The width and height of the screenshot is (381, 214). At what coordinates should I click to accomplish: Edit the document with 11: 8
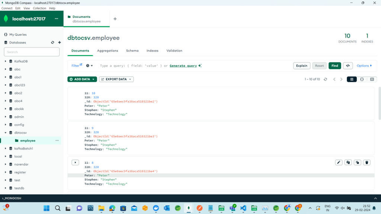coord(339,163)
